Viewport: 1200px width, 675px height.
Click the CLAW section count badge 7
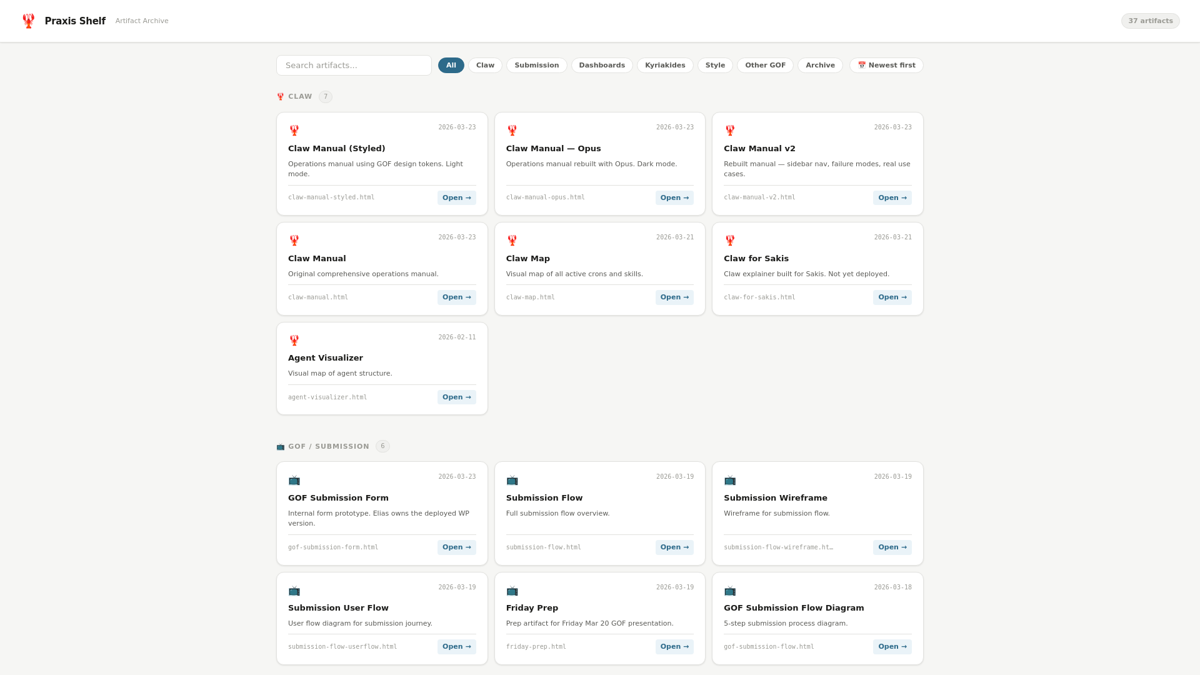326,97
